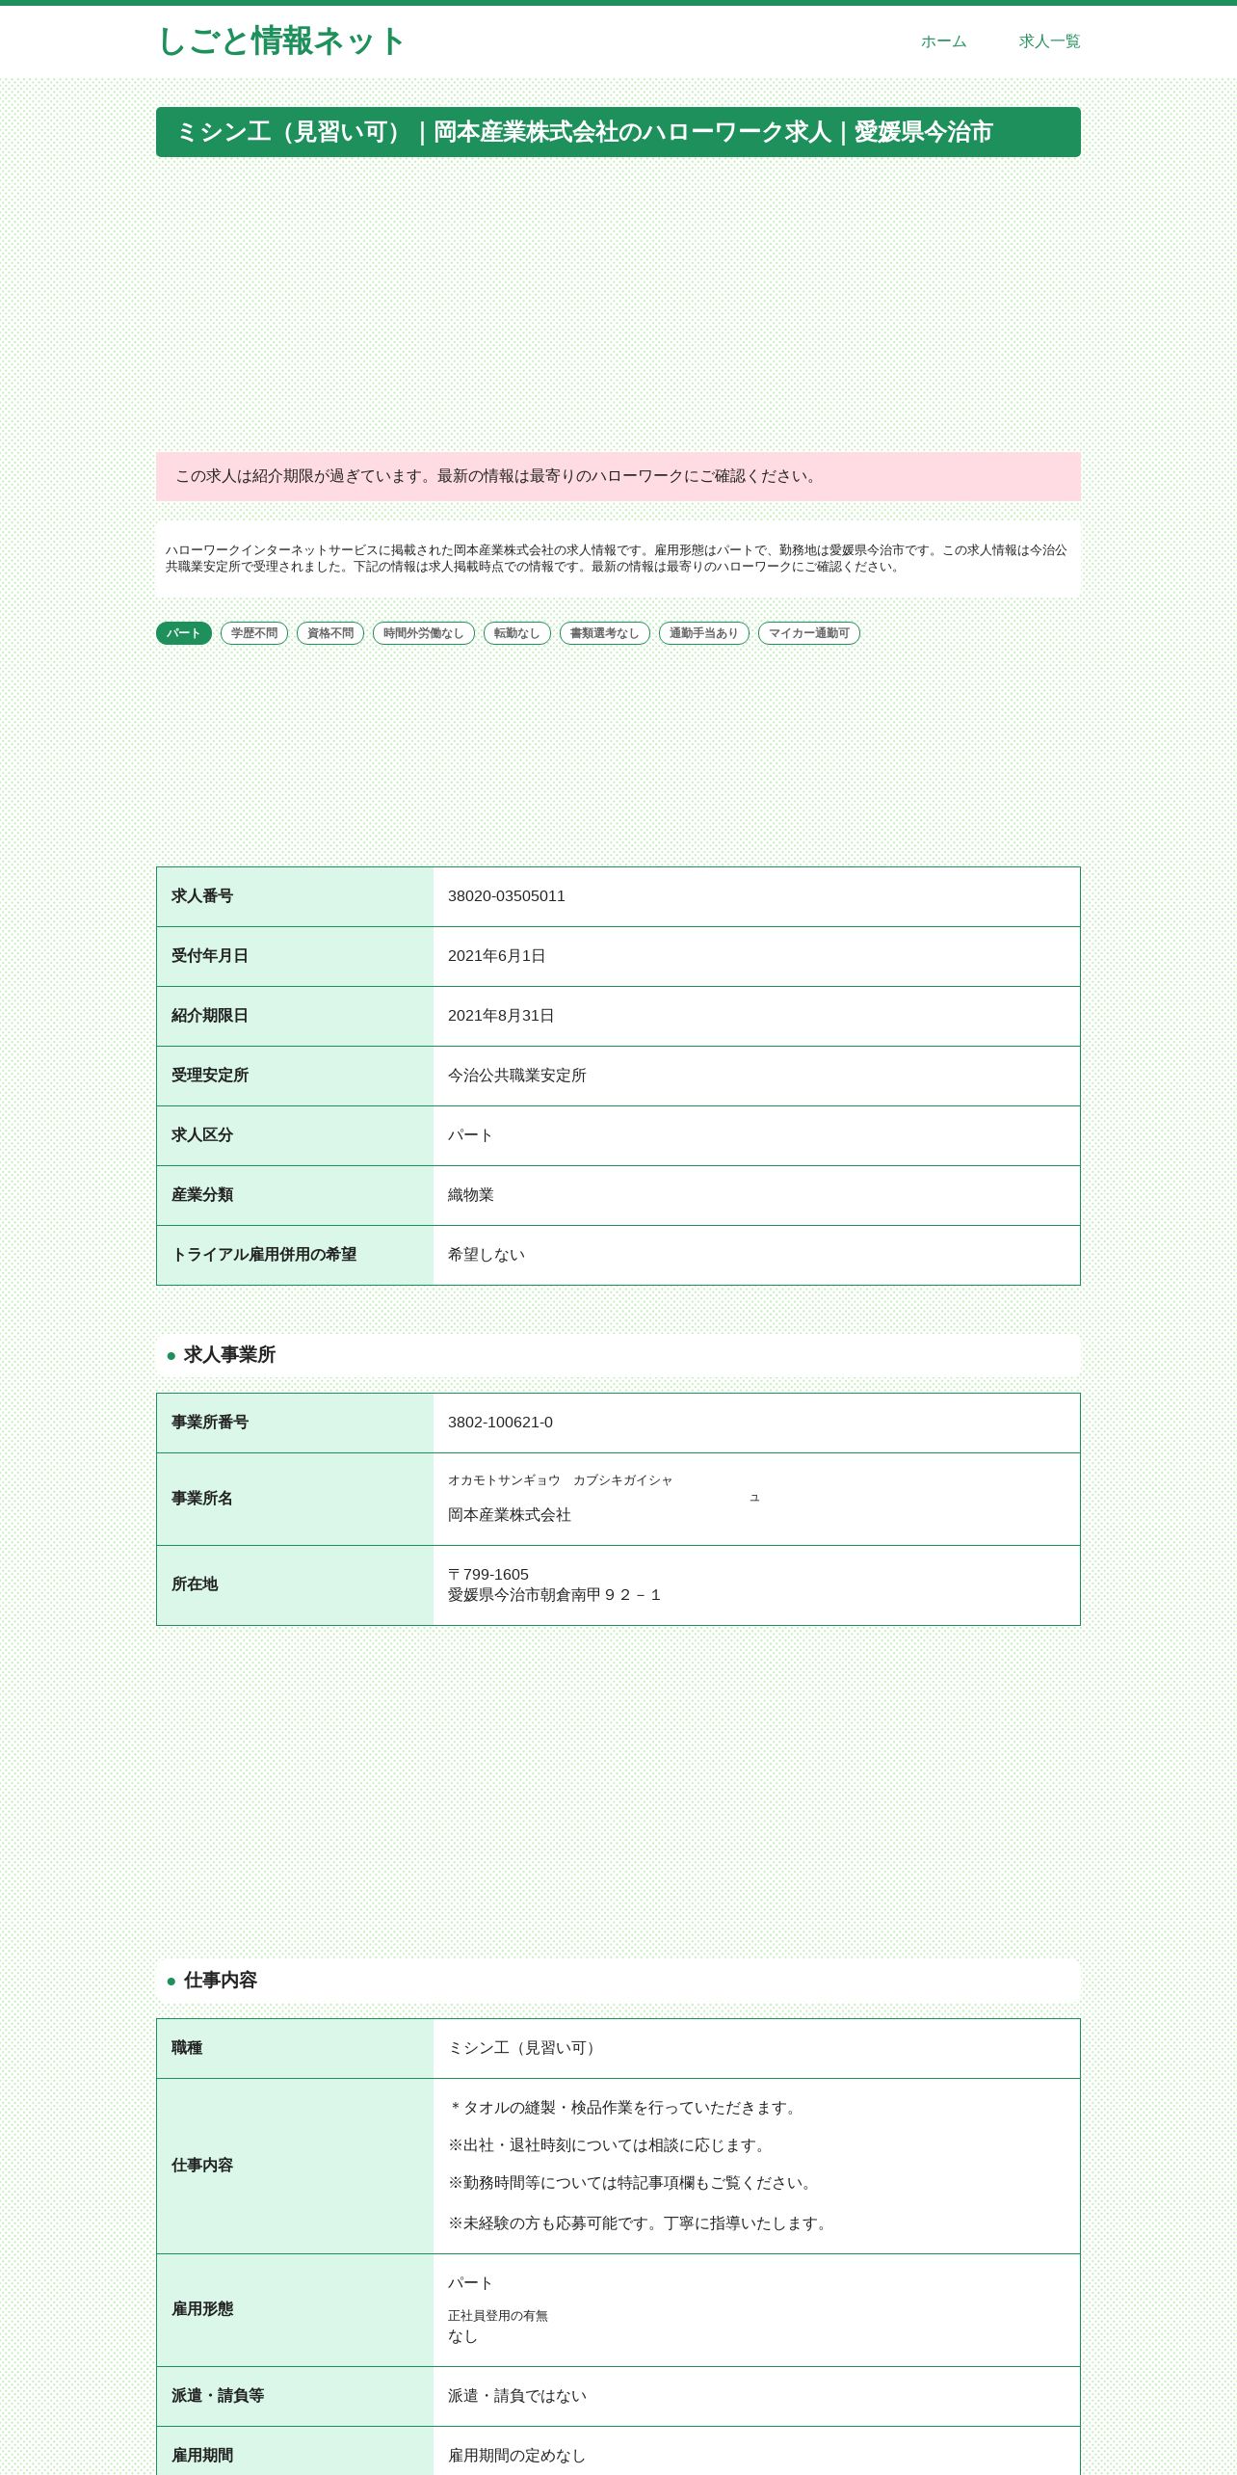Click the 所在地 row label
Viewport: 1237px width, 2475px height.
(x=195, y=1584)
